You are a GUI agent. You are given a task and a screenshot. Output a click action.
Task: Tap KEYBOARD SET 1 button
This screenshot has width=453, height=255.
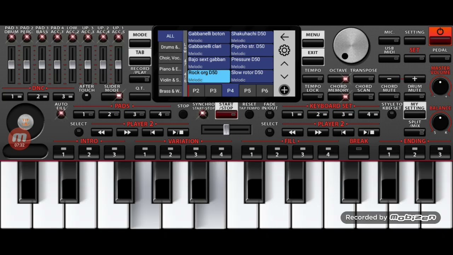pyautogui.click(x=292, y=114)
